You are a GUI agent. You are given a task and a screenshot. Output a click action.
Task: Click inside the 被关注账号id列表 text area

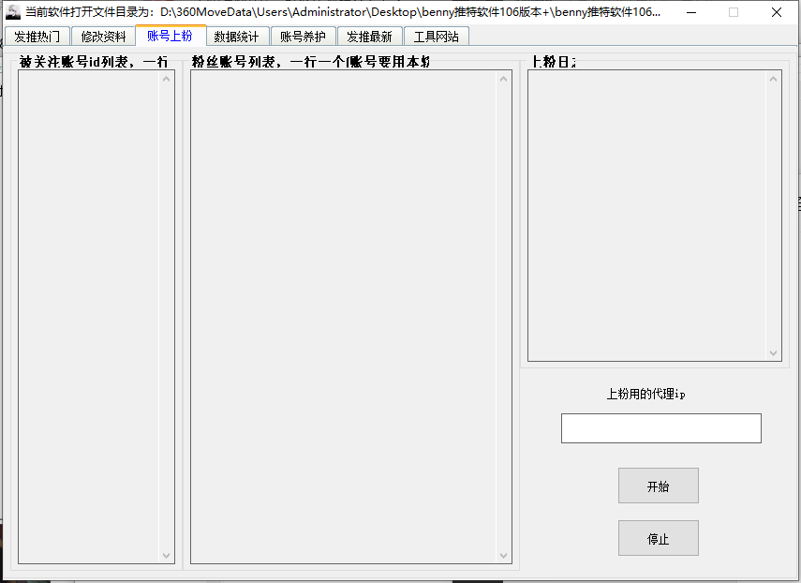pyautogui.click(x=89, y=317)
